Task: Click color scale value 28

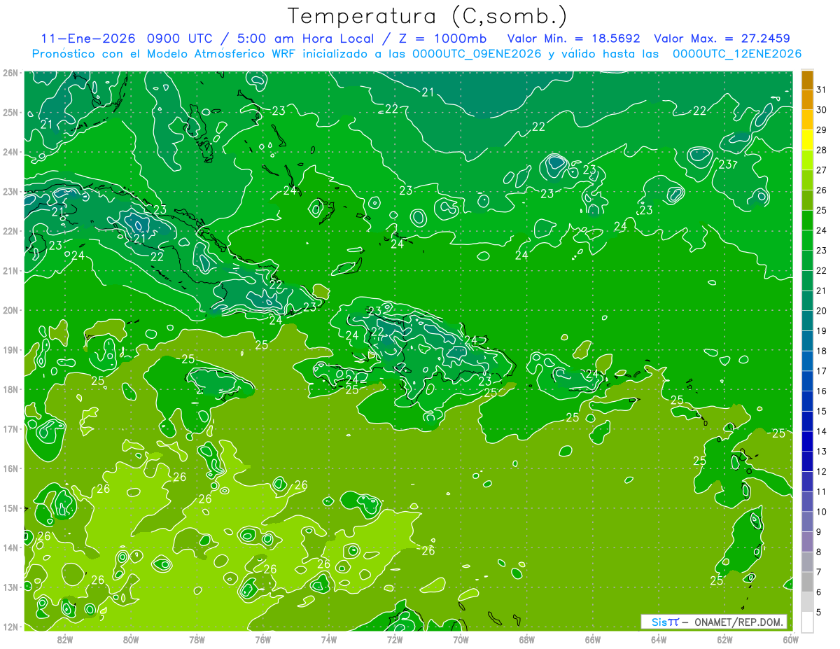Action: click(821, 150)
